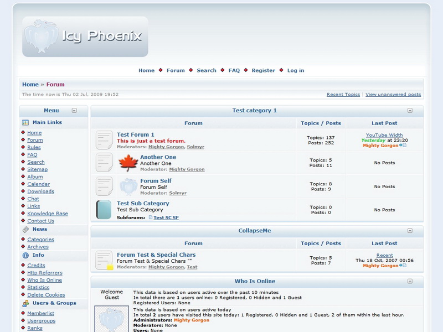This screenshot has width=443, height=332.
Task: Open news Categories in the sidebar
Action: coord(40,240)
